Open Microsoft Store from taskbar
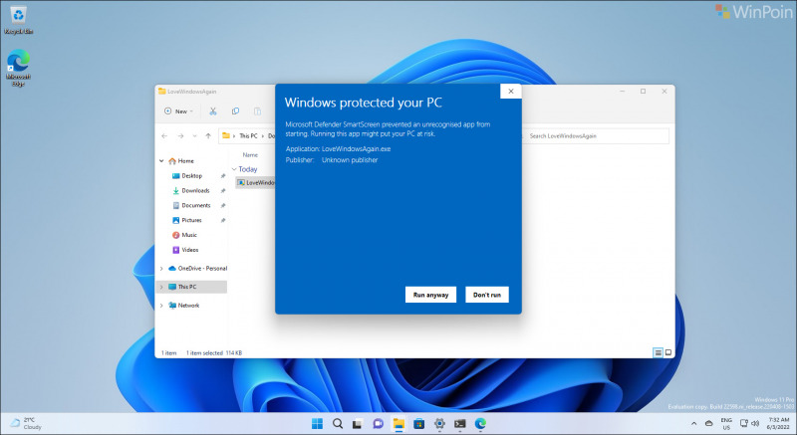 (418, 423)
